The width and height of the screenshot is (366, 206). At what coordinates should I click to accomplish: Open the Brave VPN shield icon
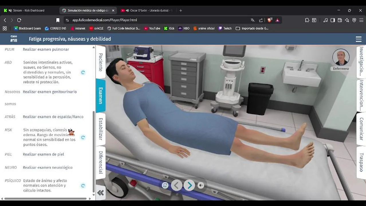click(354, 20)
